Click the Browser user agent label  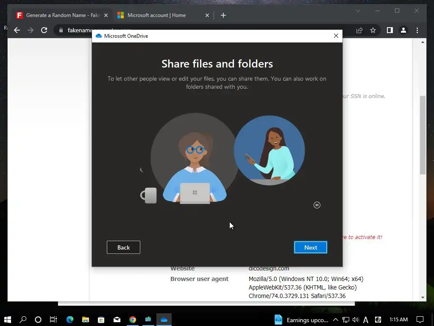click(x=199, y=279)
